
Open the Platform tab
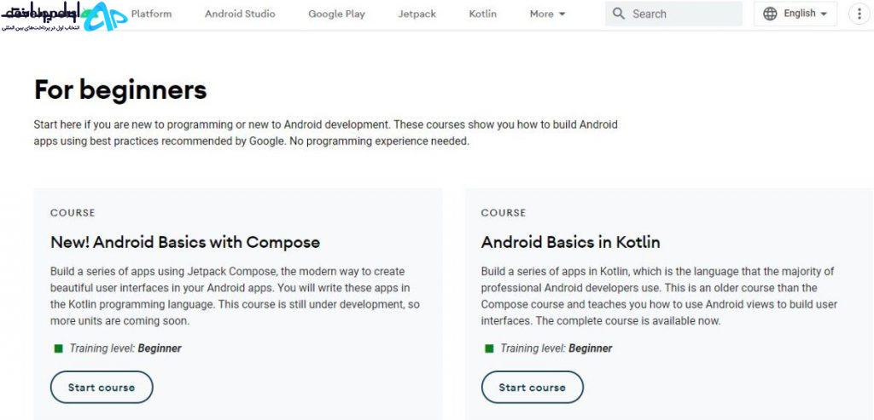(151, 14)
